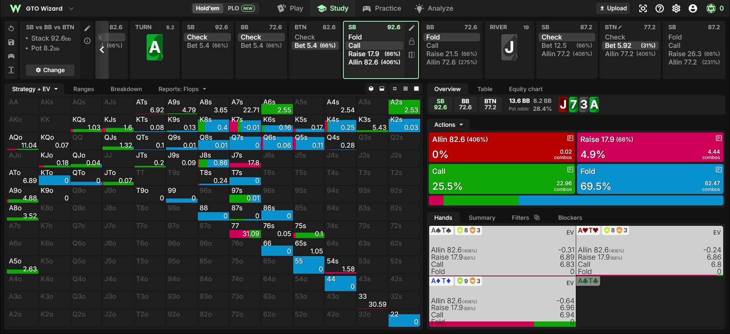Click the Change button

(x=50, y=70)
